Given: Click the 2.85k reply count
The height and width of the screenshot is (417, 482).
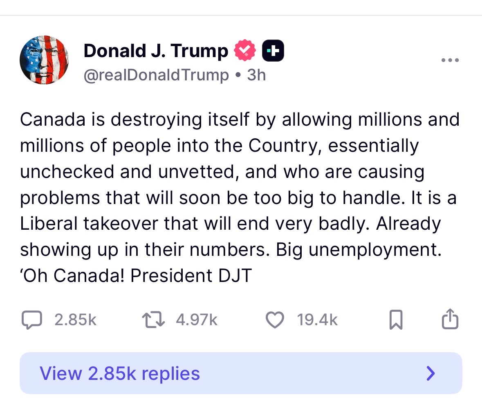Looking at the screenshot, I should point(76,320).
